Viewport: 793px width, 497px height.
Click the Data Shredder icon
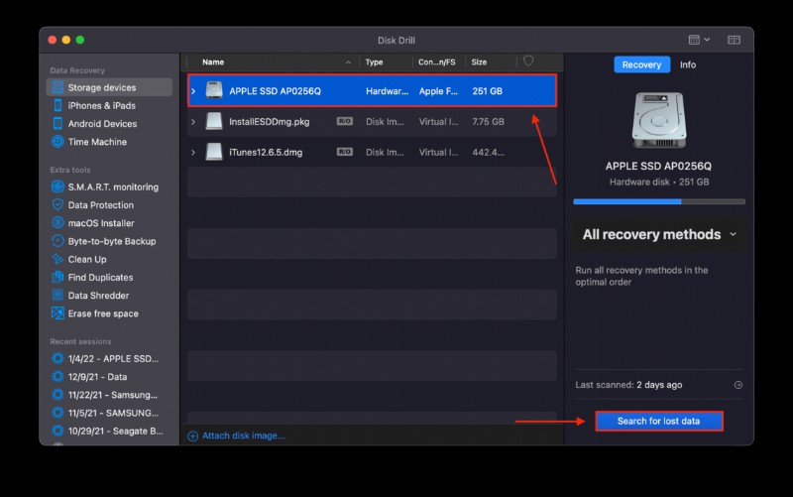57,295
